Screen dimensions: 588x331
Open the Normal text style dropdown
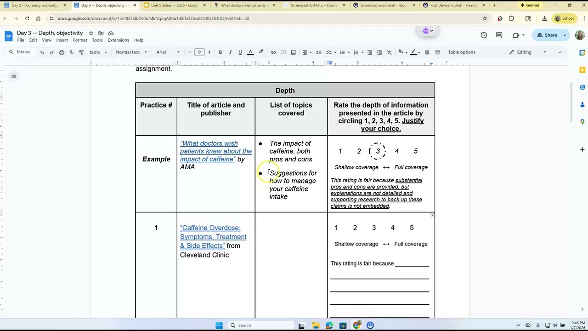pos(130,52)
